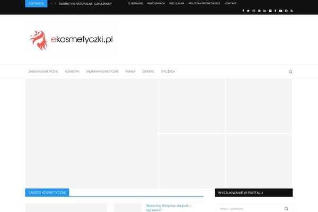
Task: Open the WSPÓŁPRACA menu item
Action: point(156,4)
